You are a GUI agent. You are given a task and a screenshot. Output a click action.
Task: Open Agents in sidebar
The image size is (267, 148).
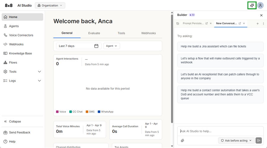coord(22,26)
